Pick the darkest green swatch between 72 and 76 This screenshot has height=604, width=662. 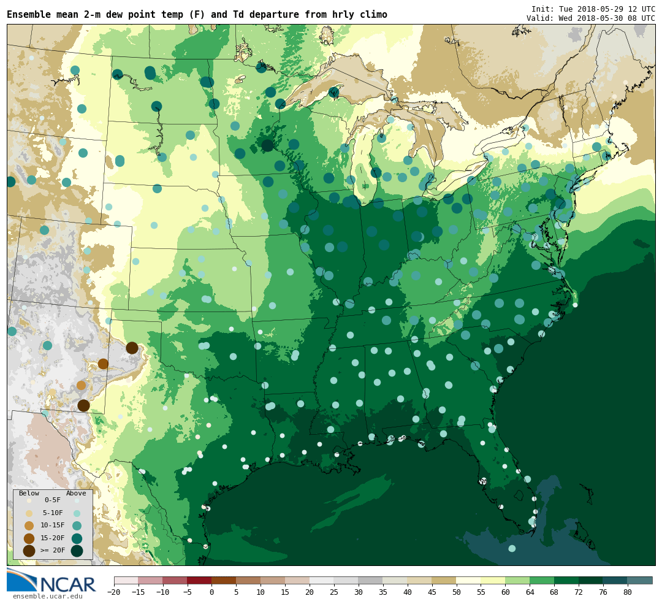tap(591, 580)
